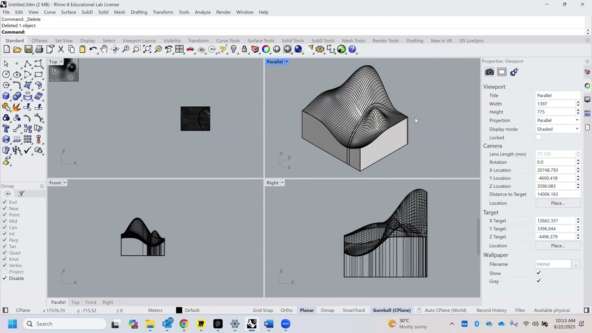Open the Front viewport title dropdown arrow
Image resolution: width=592 pixels, height=333 pixels.
coord(65,183)
